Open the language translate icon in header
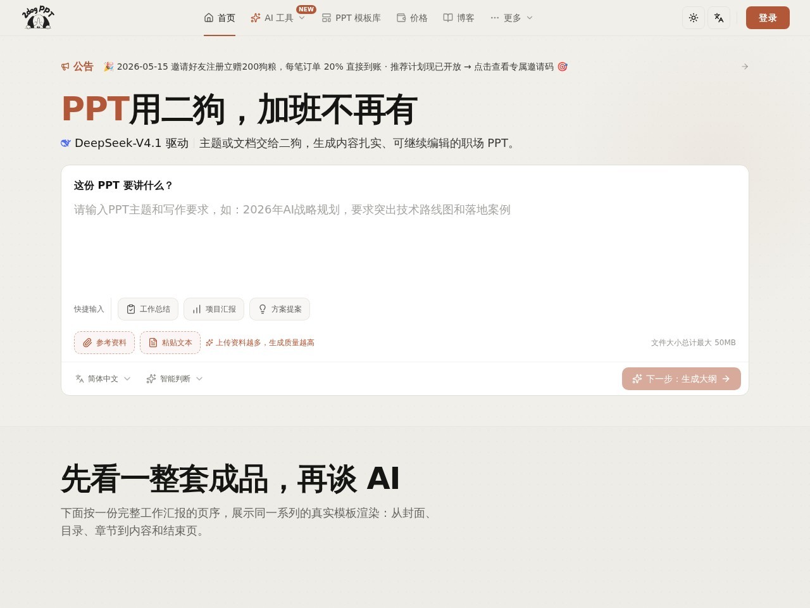The width and height of the screenshot is (810, 608). 719,18
